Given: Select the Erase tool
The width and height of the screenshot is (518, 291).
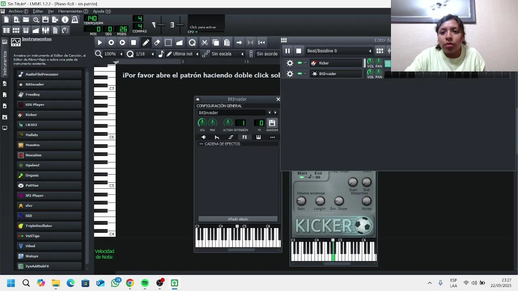Looking at the screenshot, I should pos(157,42).
